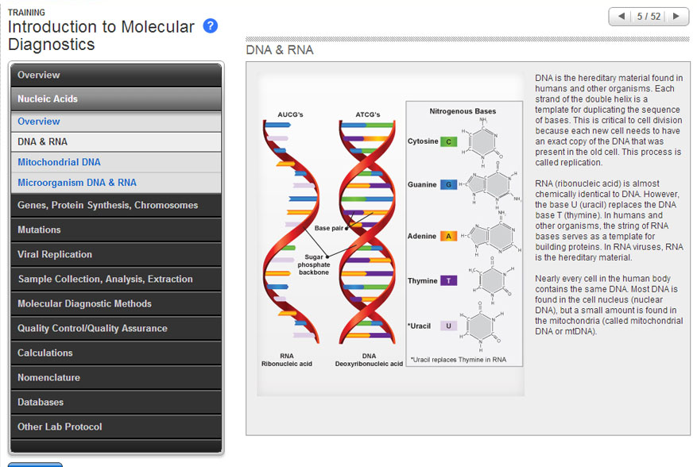
Task: Click the orange Adenine A base icon
Action: pos(449,236)
